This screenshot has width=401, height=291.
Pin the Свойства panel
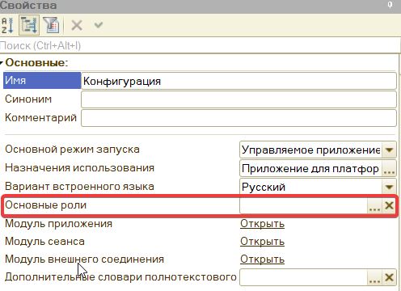390,5
